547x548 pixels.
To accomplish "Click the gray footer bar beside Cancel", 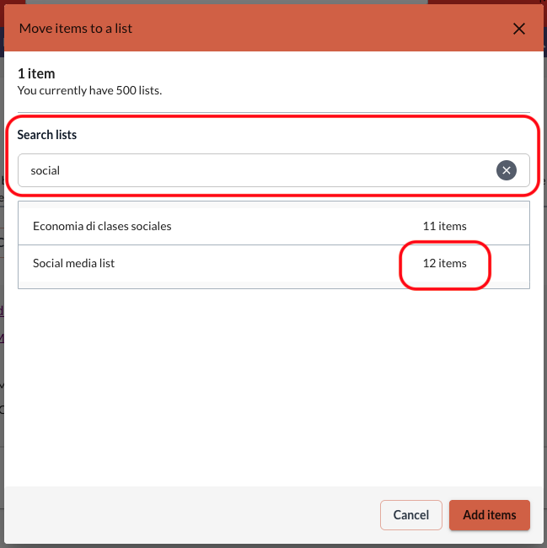I will tap(192, 515).
